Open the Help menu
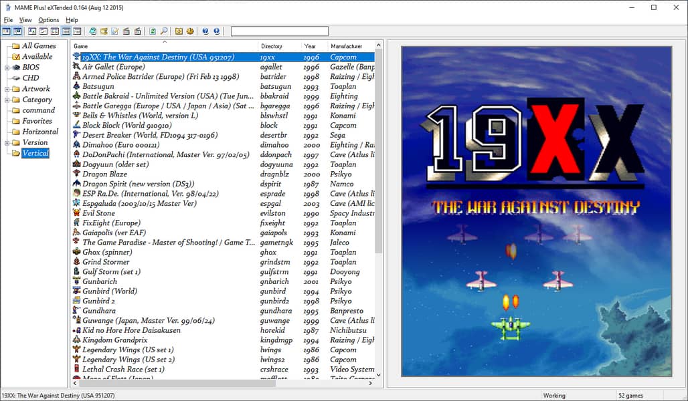 [x=72, y=20]
